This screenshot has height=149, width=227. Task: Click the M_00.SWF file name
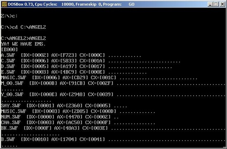click(12, 83)
